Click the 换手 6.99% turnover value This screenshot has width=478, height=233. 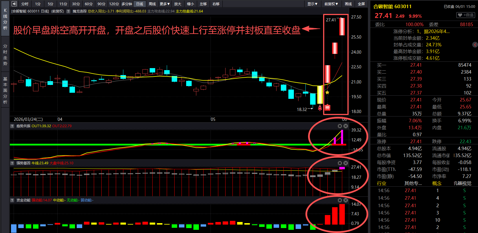click(465, 121)
